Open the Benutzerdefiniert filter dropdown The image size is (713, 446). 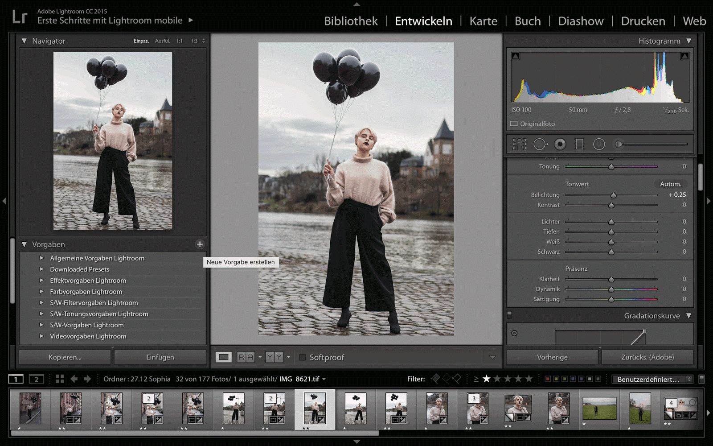click(x=652, y=379)
